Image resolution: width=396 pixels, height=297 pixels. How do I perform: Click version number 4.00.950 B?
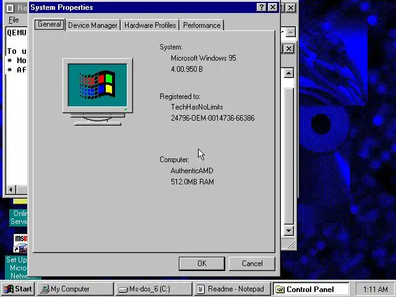[x=187, y=69]
